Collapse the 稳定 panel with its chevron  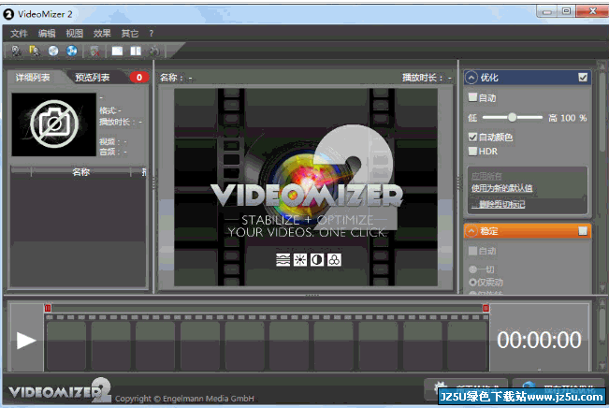[x=471, y=231]
